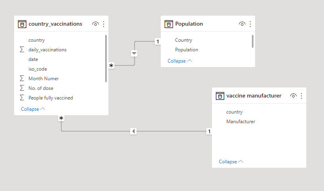Image resolution: width=324 pixels, height=191 pixels.
Task: Collapse the Population table
Action: tap(180, 61)
